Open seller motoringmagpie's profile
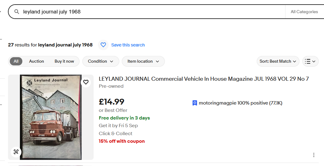 point(217,103)
